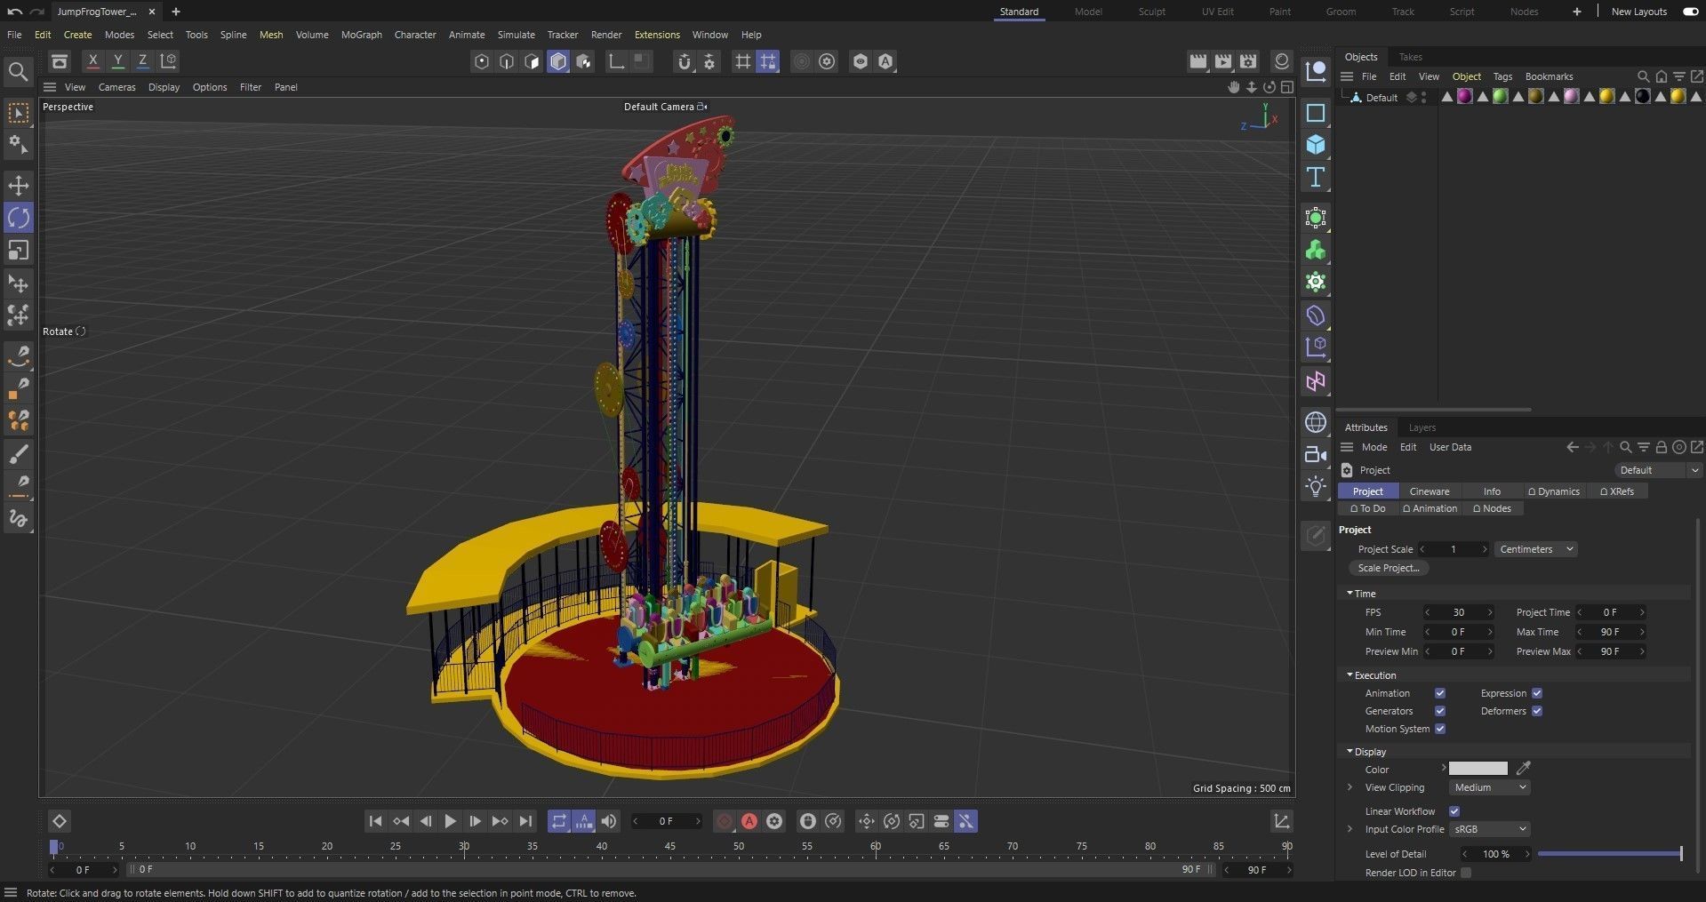Toggle the Deformers checkbox
Screen dimensions: 1706x902
click(x=1537, y=711)
